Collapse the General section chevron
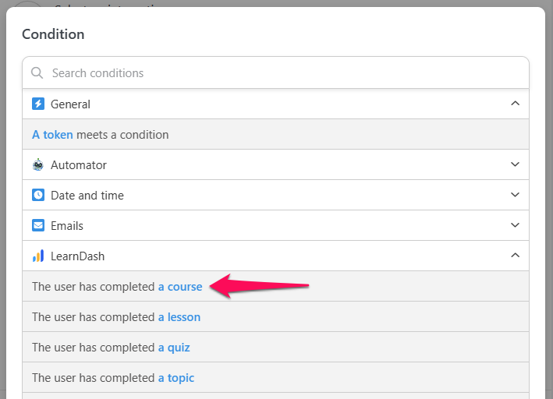Viewport: 553px width, 399px height. coord(516,104)
